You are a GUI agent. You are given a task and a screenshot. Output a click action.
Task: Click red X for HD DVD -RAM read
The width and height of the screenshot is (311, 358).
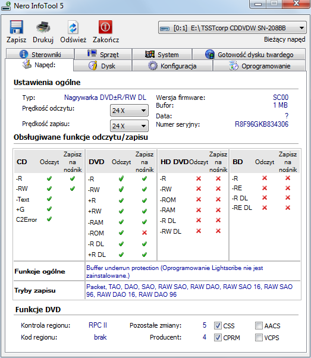(x=199, y=210)
